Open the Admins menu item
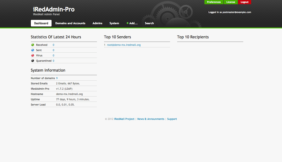 point(97,23)
